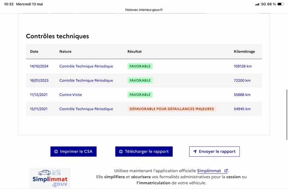Click the Contrôles techniques heading
This screenshot has height=189, width=288.
57,36
